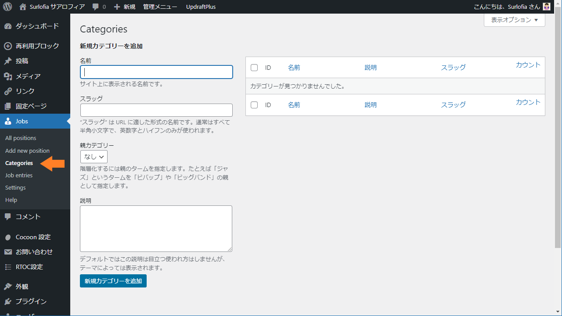
Task: Sort by 名前 in table header
Action: (294, 68)
